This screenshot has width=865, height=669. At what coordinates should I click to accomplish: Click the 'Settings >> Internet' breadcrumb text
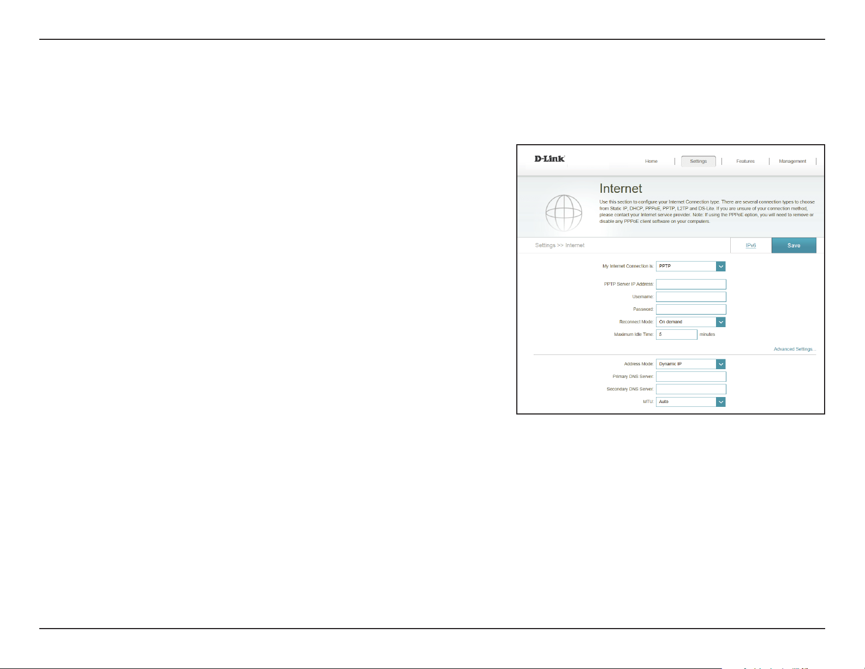pos(559,245)
